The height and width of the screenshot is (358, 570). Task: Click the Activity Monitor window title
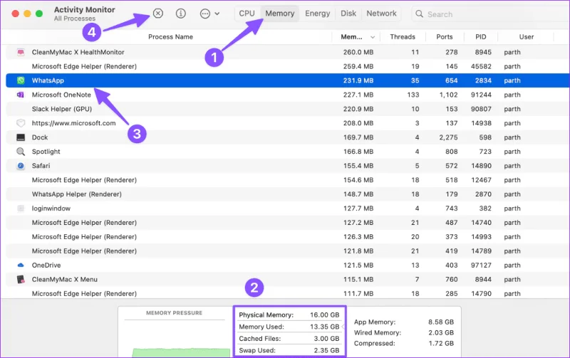click(84, 10)
